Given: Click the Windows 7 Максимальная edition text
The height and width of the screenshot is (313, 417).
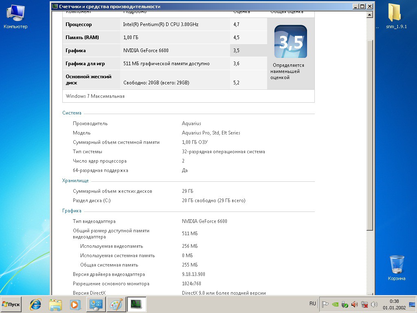Looking at the screenshot, I should tap(95, 96).
